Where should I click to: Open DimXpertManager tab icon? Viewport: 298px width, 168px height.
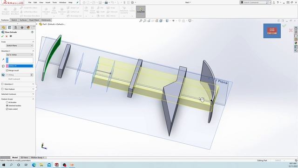click(x=22, y=28)
